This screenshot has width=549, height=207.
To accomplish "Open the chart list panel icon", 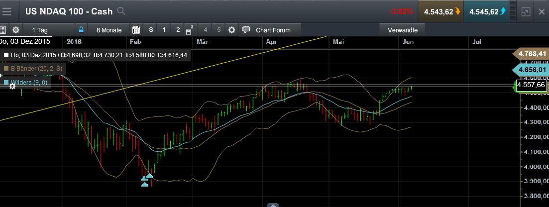I will pos(3,30).
